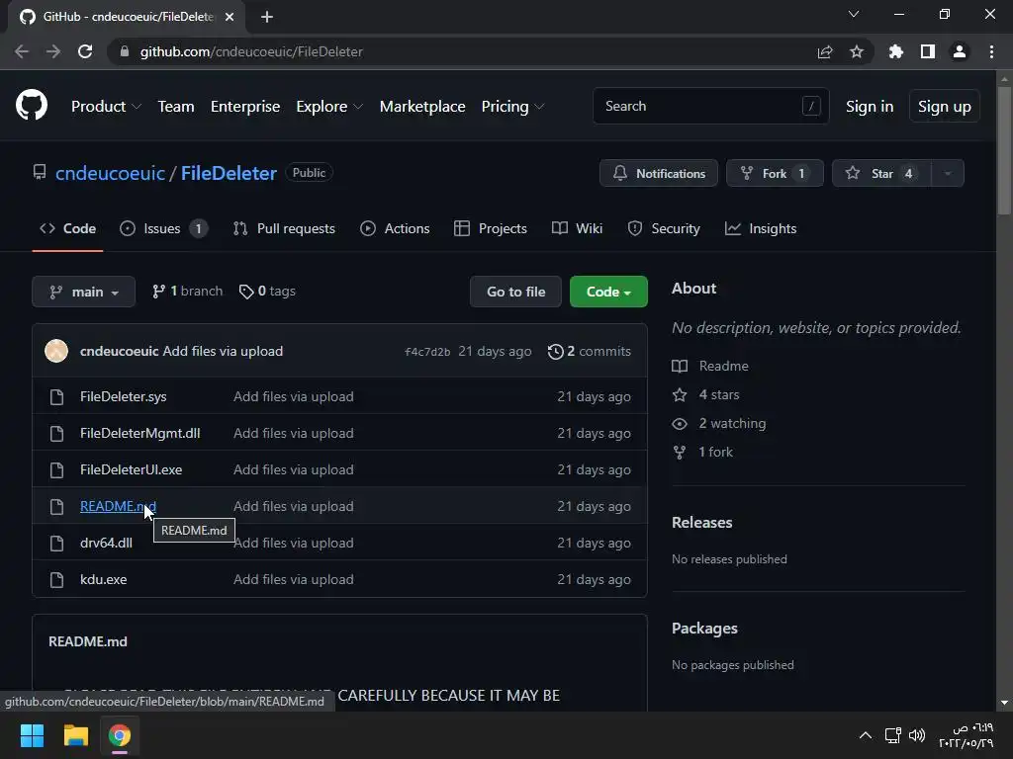1013x759 pixels.
Task: Switch to the Wiki tab
Action: (577, 228)
